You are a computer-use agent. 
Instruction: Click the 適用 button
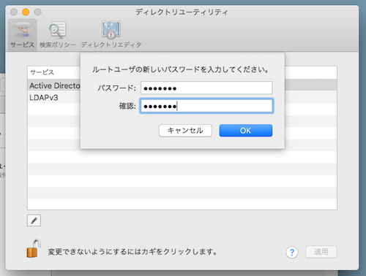click(321, 252)
